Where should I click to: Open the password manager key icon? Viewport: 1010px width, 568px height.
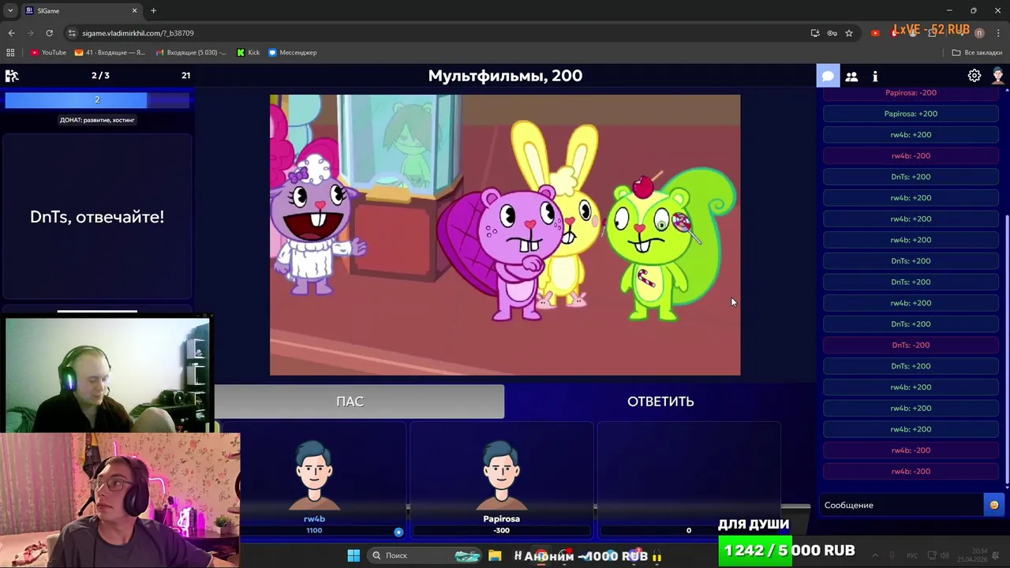tap(832, 33)
